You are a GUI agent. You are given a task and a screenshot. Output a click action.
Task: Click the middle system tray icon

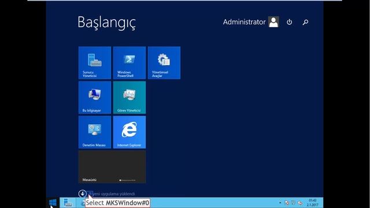(293, 203)
